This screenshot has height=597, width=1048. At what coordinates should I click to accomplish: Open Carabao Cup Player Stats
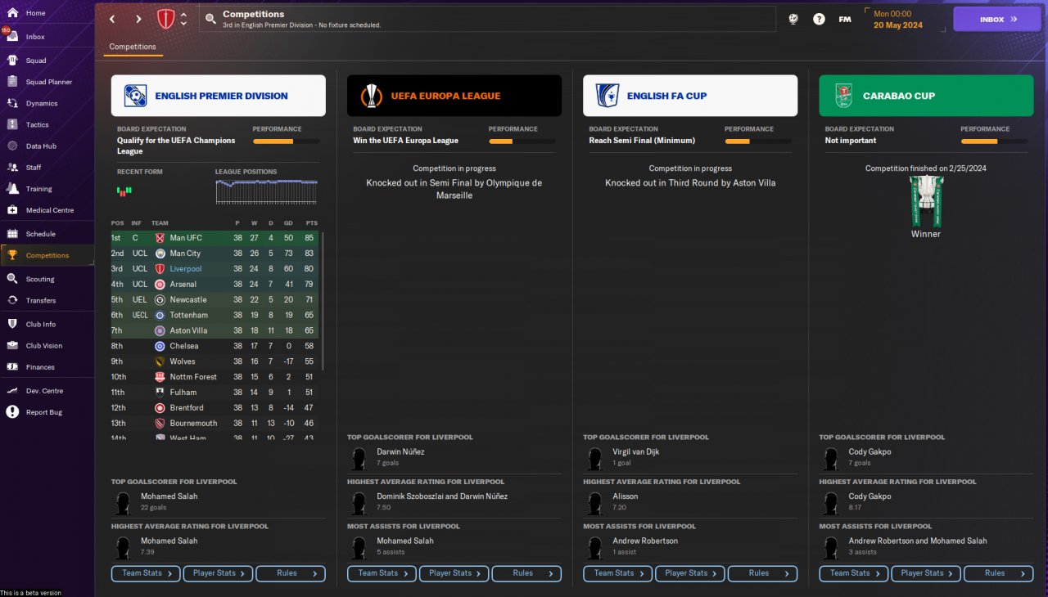tap(925, 573)
